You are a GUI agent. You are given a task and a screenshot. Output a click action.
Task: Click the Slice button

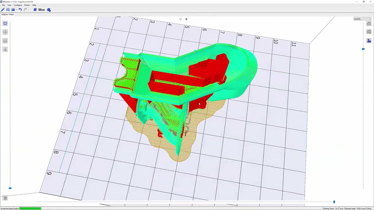(39, 10)
